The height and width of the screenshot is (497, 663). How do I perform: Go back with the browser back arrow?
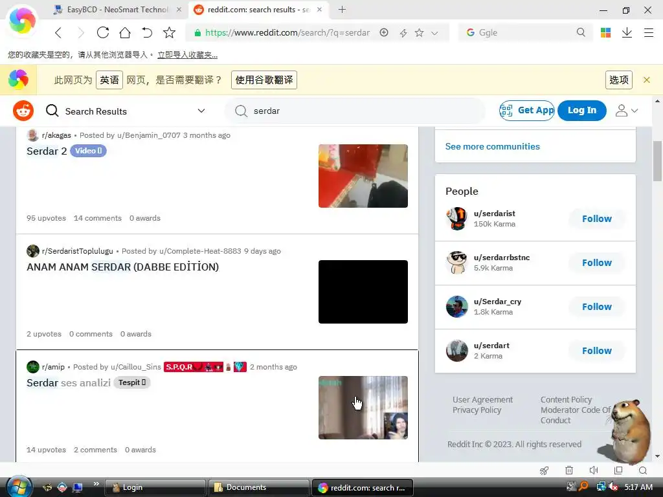[58, 32]
